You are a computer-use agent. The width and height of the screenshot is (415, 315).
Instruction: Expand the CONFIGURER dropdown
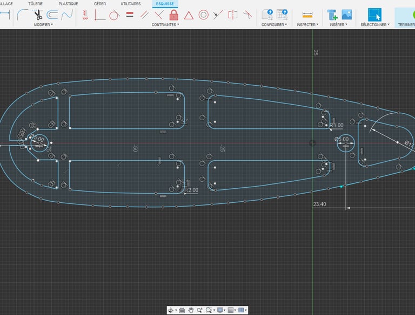pos(274,25)
